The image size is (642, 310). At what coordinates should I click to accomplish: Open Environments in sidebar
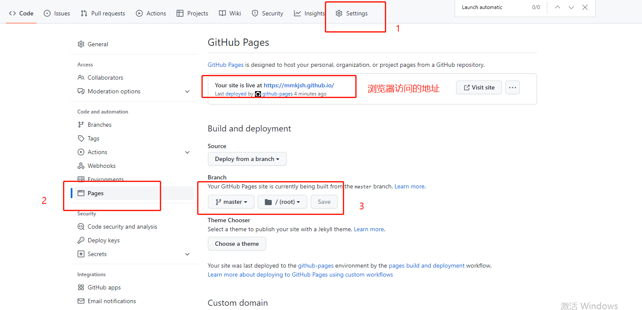pyautogui.click(x=134, y=179)
